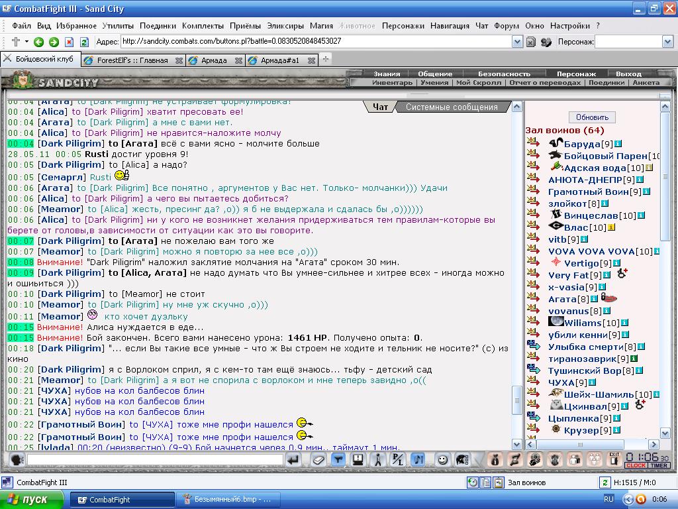
Task: Click the eraser clear chat icon
Action: [318, 460]
